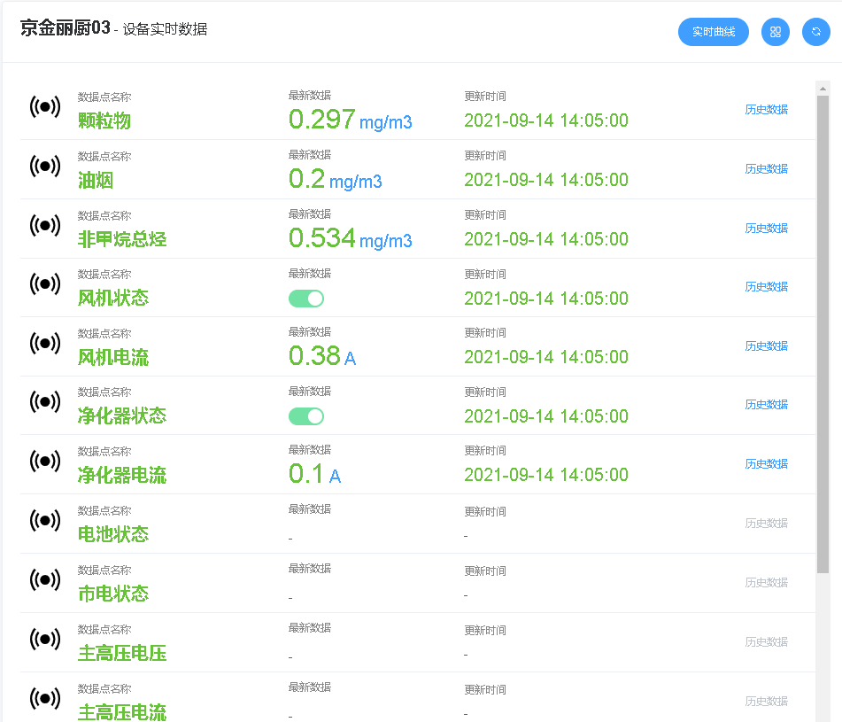Click the grid view icon button

pos(775,32)
